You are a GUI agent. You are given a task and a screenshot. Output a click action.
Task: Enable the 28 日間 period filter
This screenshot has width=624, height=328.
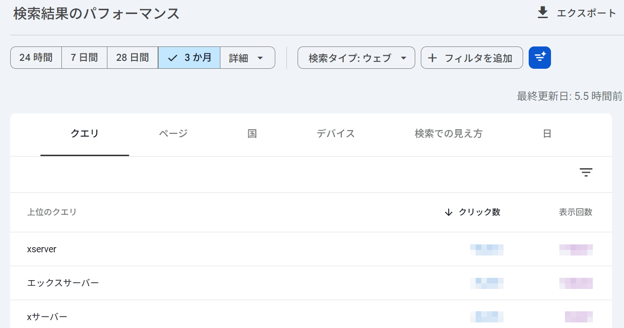[132, 58]
